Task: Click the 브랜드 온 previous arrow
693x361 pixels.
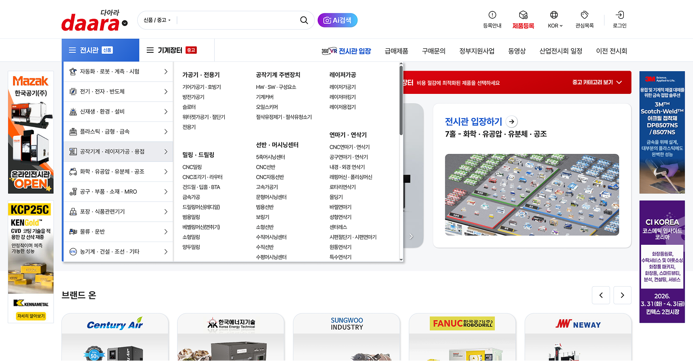Action: (601, 295)
